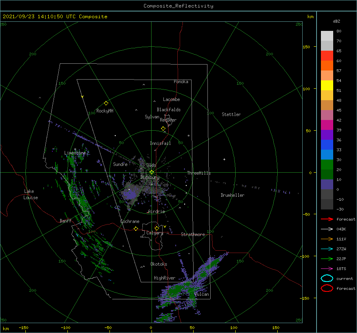The height and width of the screenshot is (333, 357).
Task: Click the 42 dBZ pink color swatch
Action: 327,115
